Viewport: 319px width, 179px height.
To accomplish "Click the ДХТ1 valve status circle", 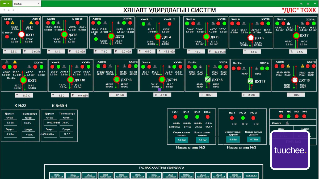I will tap(22, 35).
